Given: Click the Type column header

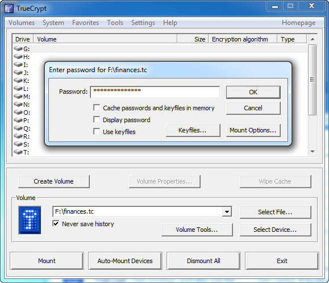Looking at the screenshot, I should coord(292,39).
